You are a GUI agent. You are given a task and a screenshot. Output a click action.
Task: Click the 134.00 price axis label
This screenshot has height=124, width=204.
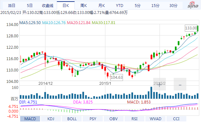(x=12, y=25)
